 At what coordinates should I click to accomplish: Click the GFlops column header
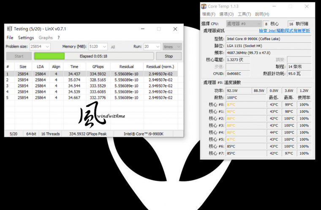(92, 66)
